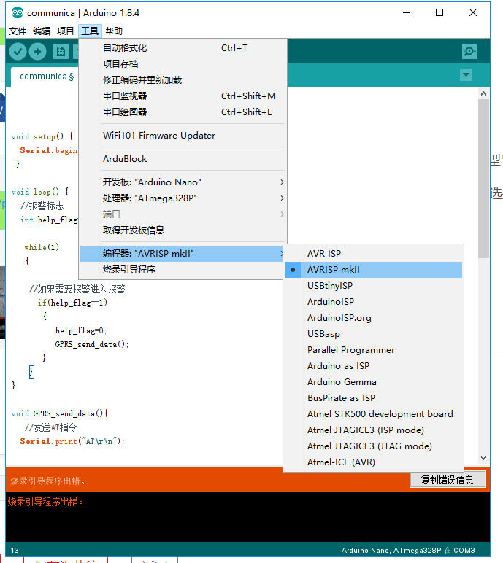Click the help_flag=0; code line
The image size is (503, 563).
pyautogui.click(x=81, y=330)
